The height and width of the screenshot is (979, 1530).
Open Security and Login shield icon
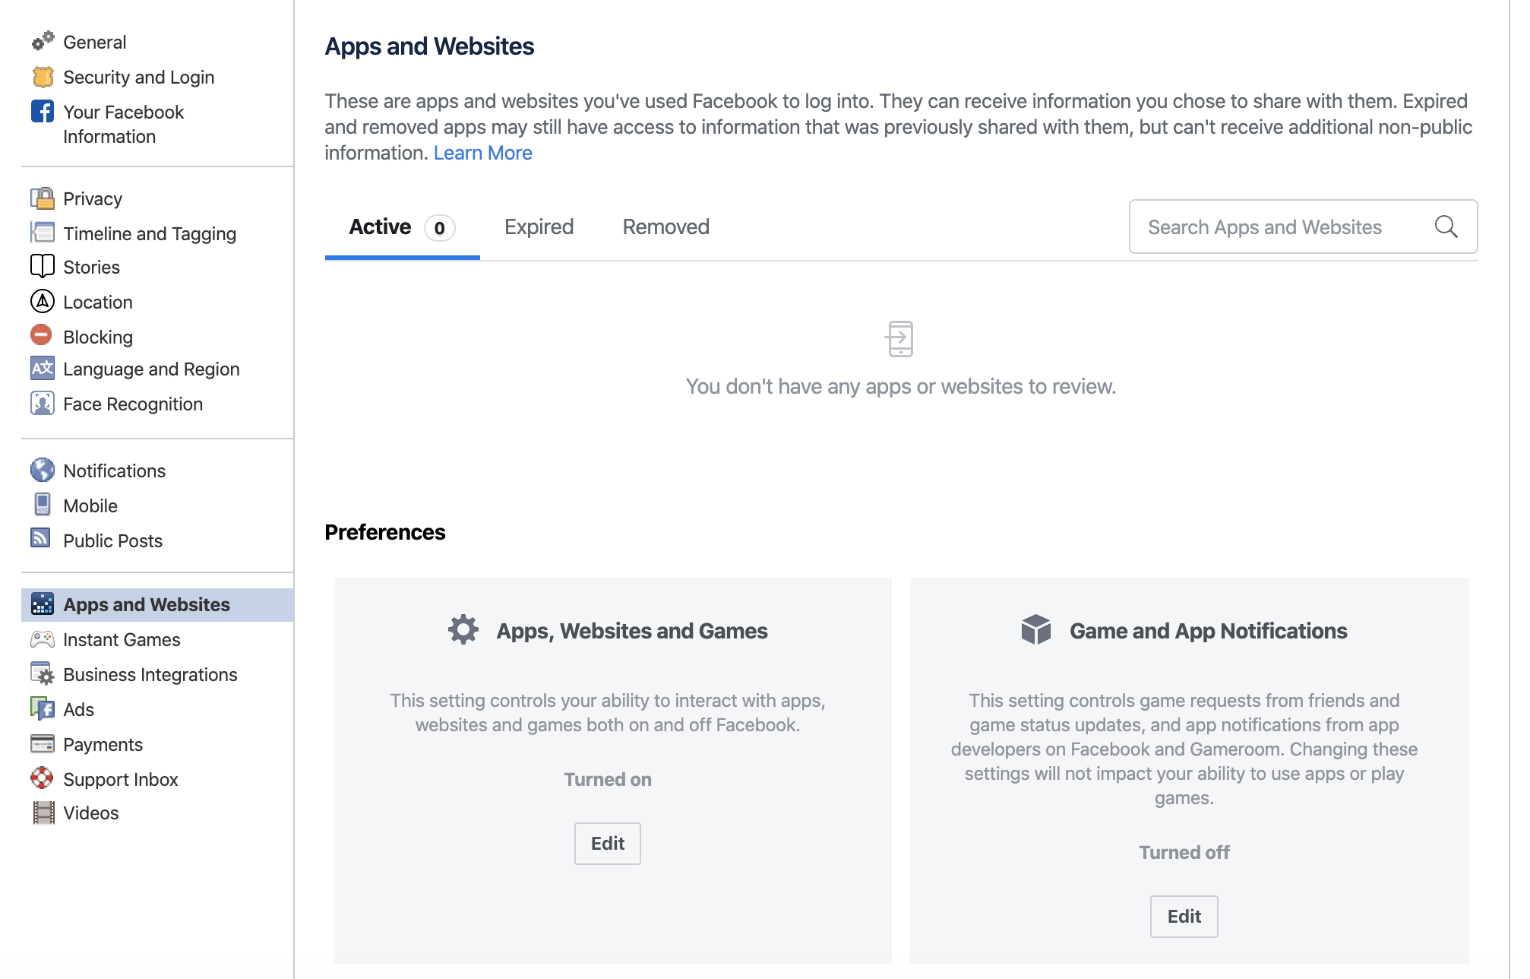click(43, 77)
